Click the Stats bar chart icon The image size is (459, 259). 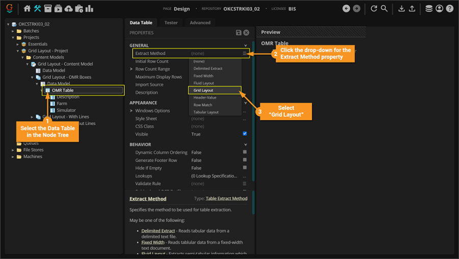[89, 9]
